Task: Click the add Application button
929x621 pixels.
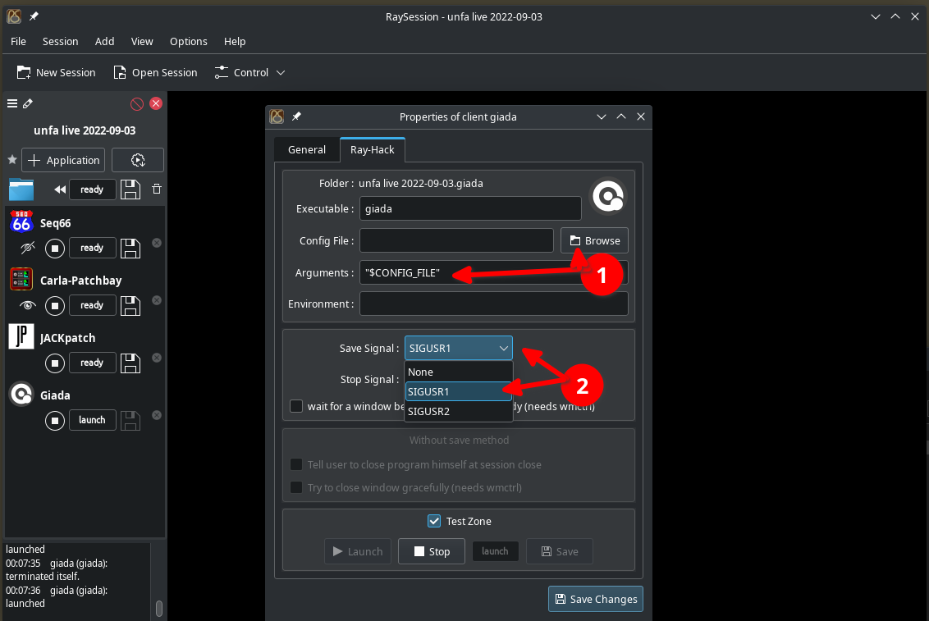Action: [x=63, y=160]
